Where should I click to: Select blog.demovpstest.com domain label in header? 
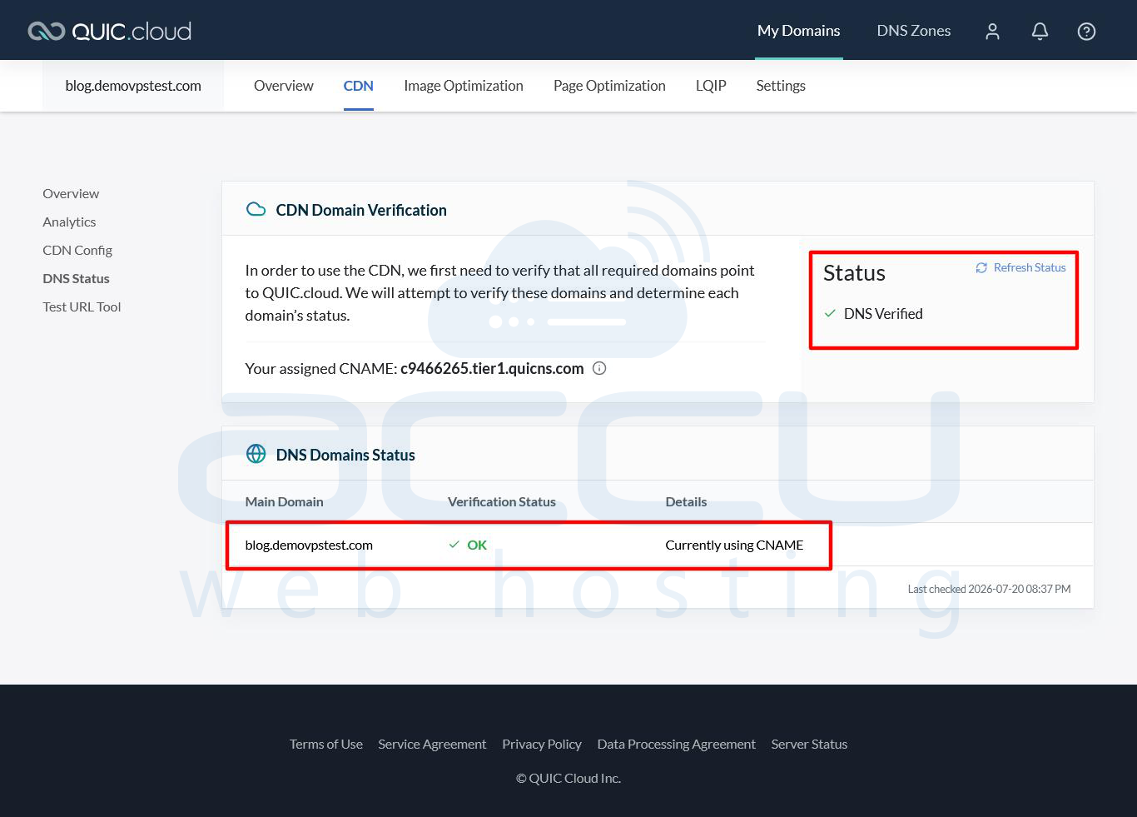point(133,86)
